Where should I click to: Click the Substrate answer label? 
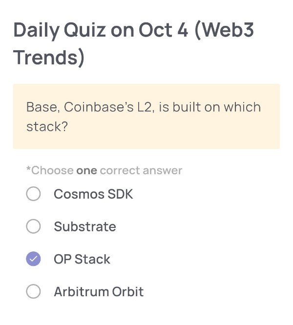pos(85,226)
